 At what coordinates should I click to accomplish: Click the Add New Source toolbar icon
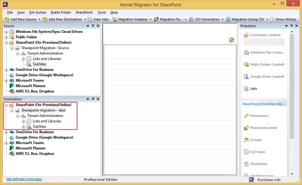pos(7,19)
